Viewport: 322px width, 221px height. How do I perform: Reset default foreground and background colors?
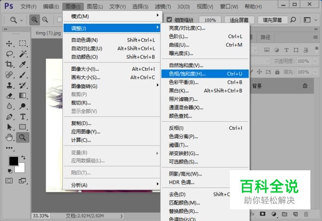[10, 171]
